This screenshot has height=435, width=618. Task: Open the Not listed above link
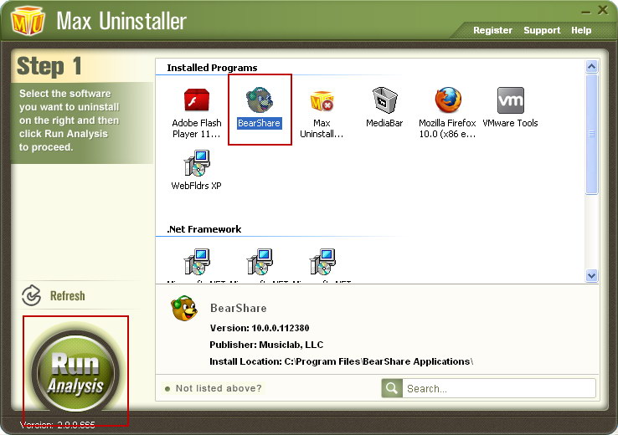[x=219, y=388]
